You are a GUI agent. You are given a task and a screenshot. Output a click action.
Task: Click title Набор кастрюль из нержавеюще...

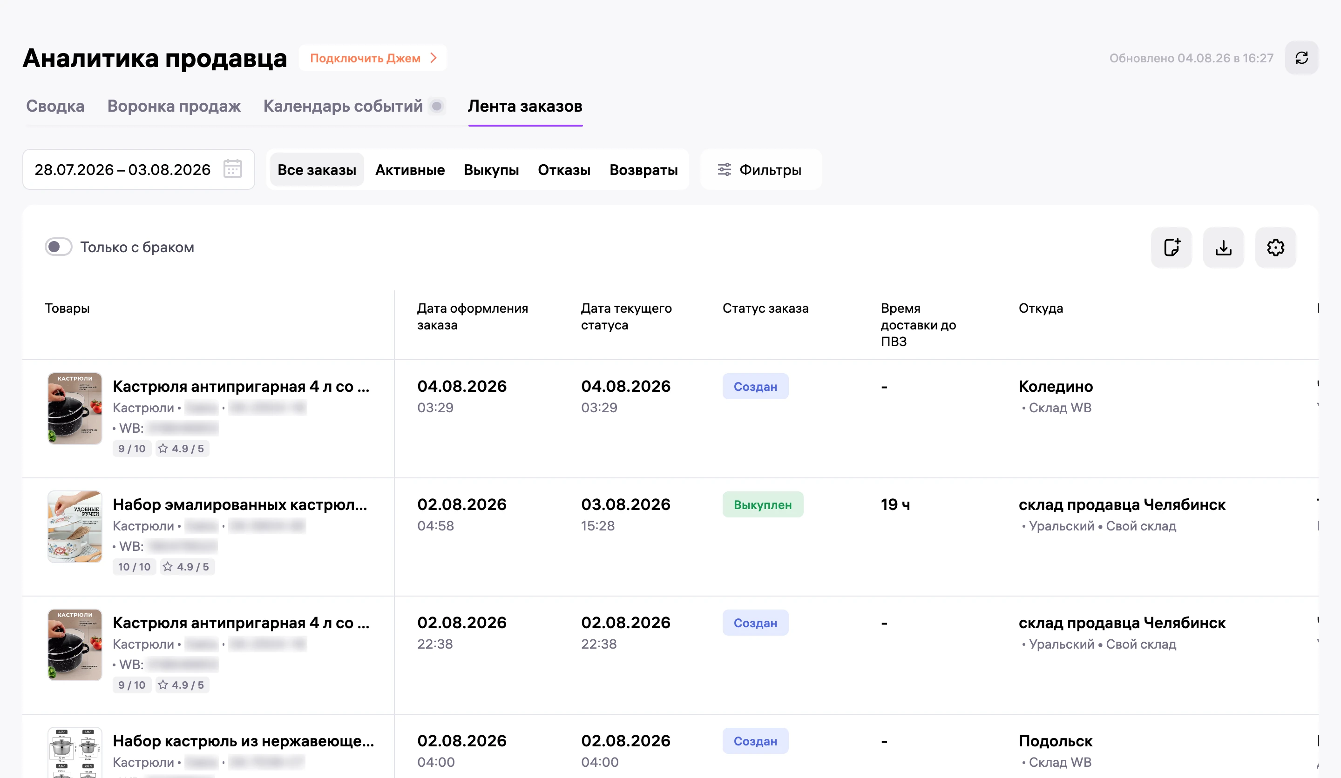coord(244,740)
